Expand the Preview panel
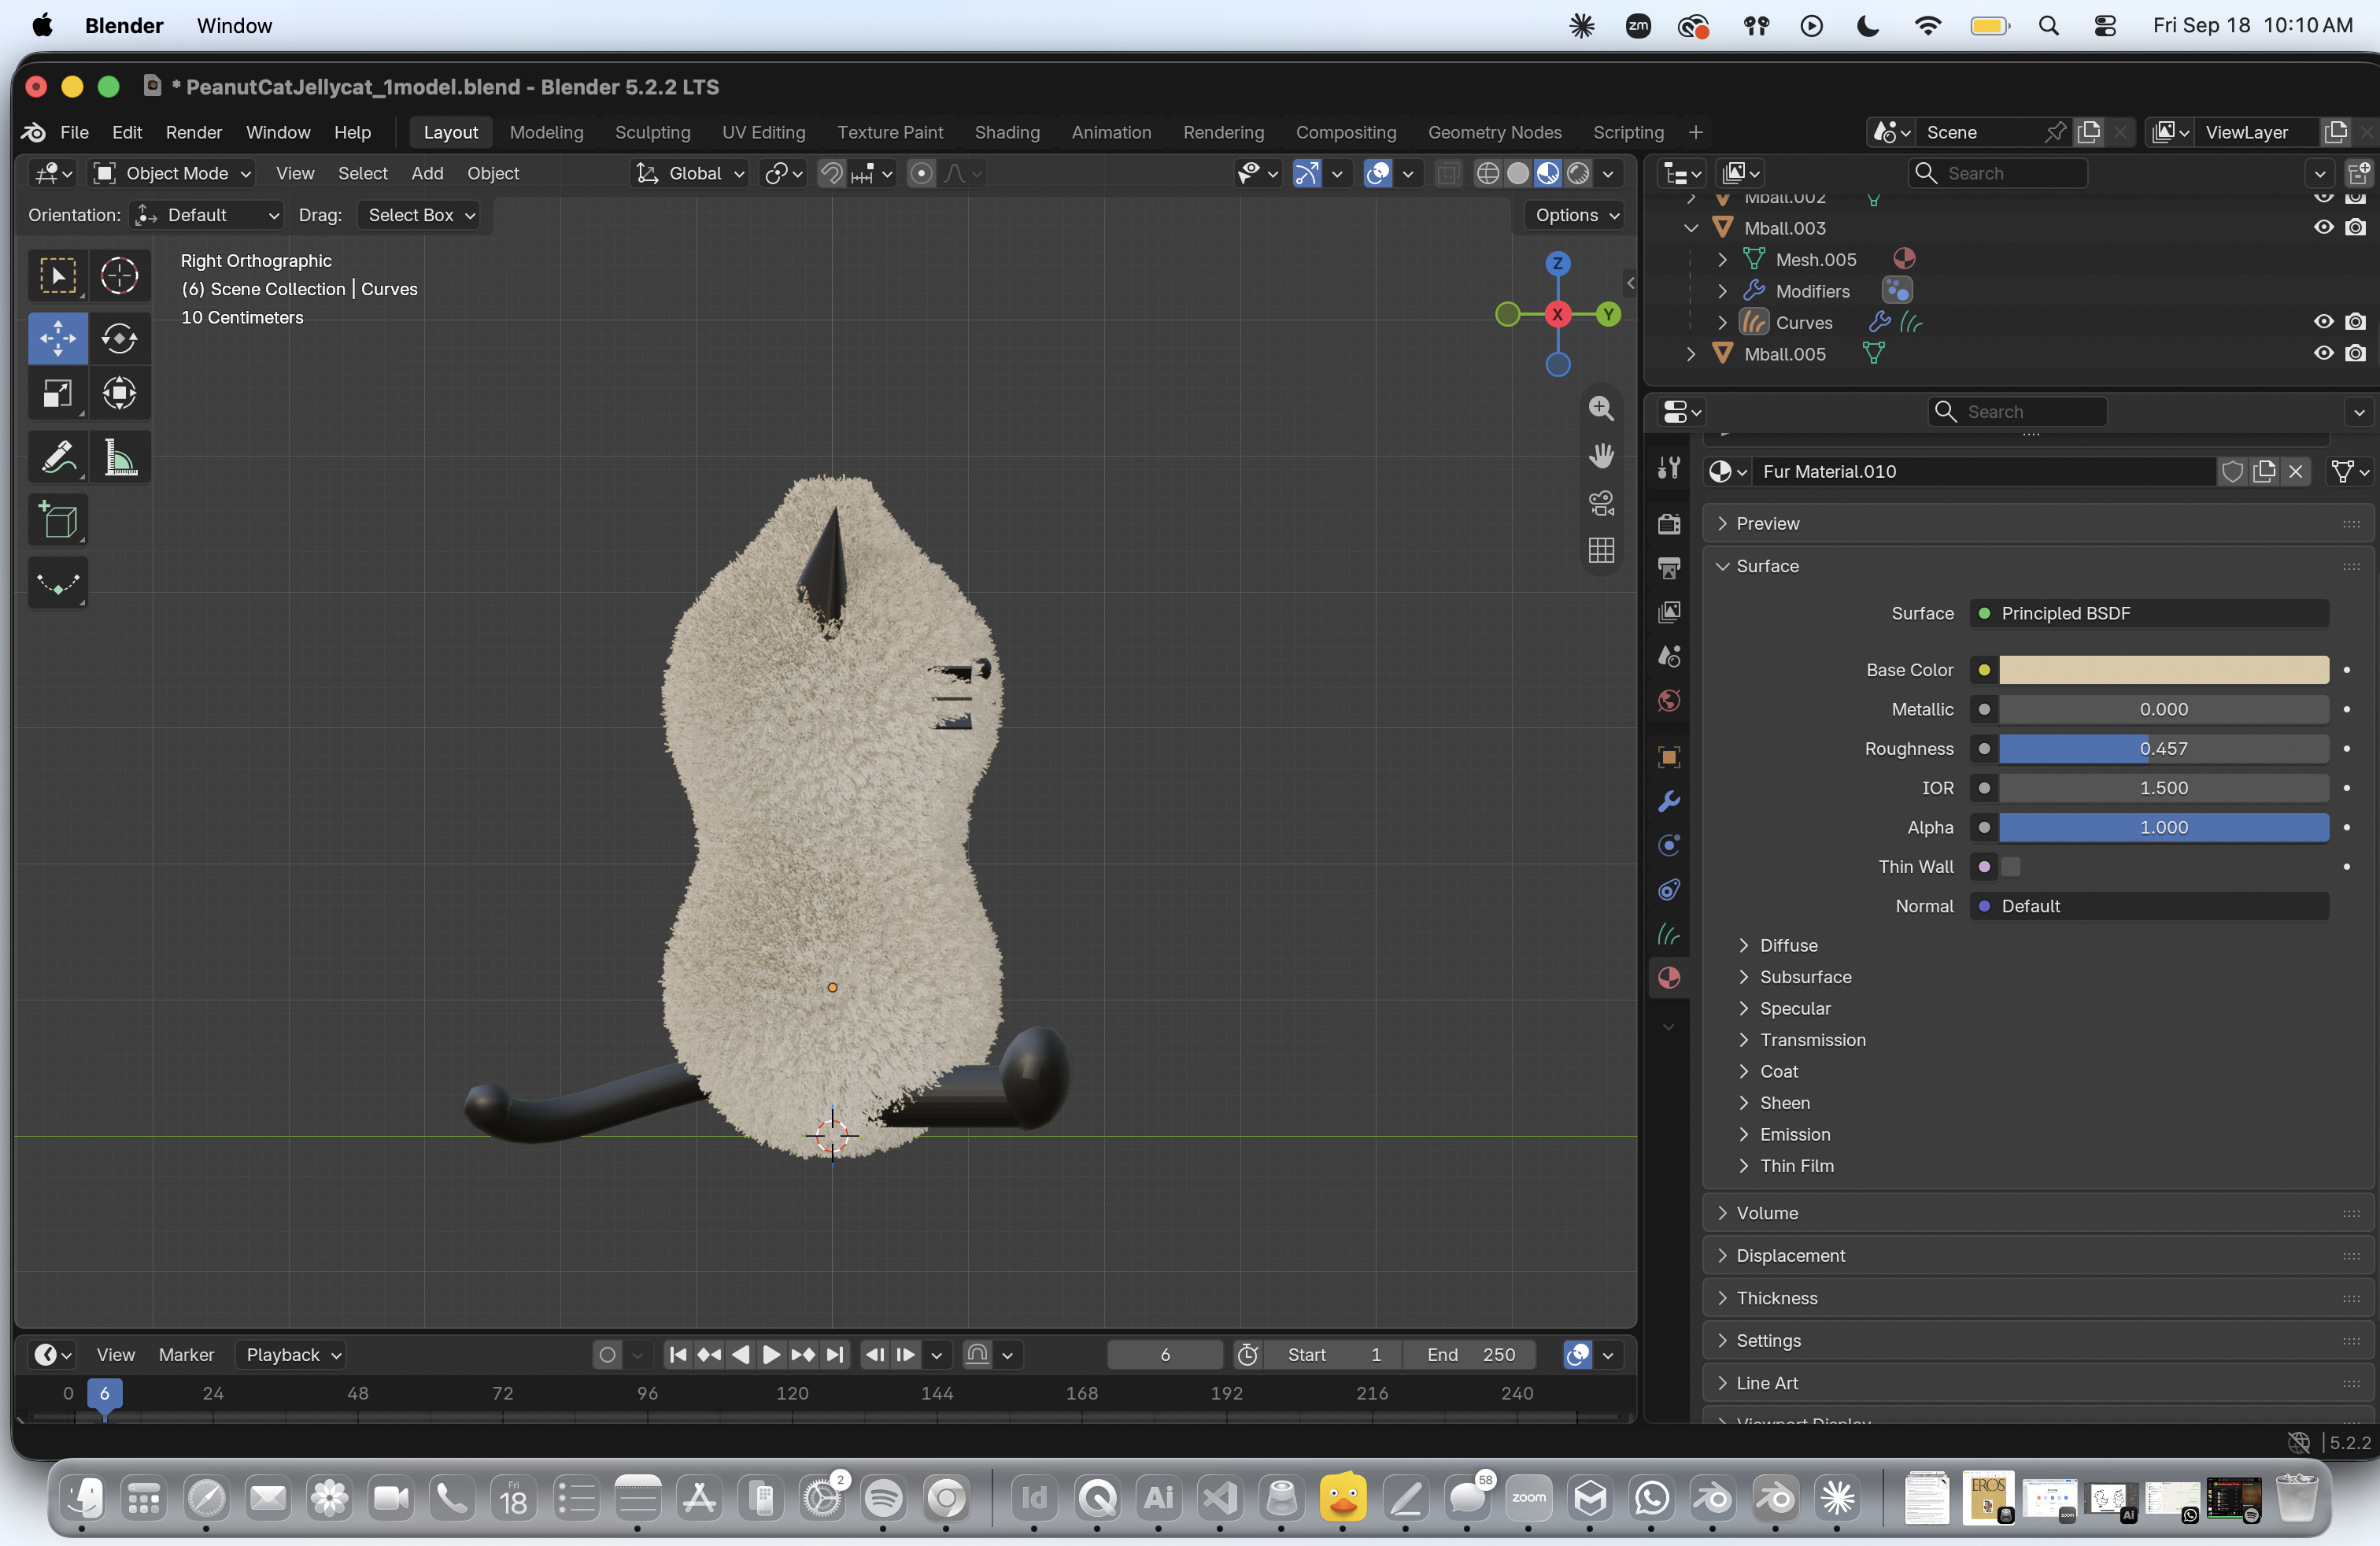2380x1546 pixels. (x=2037, y=523)
